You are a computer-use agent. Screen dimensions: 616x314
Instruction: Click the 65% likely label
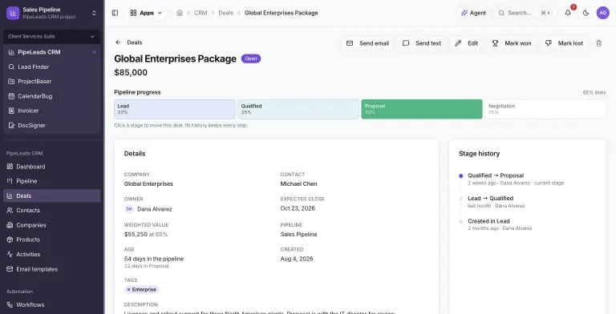[594, 93]
